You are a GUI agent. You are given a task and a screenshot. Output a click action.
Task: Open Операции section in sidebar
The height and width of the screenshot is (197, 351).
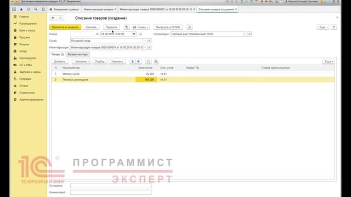point(25,79)
